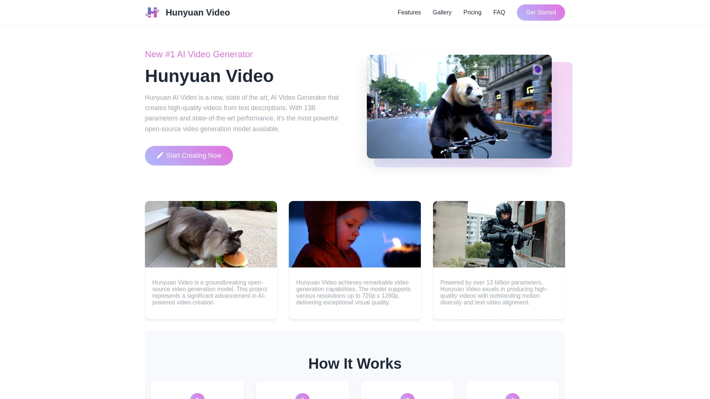Open the FAQ navigation item
The width and height of the screenshot is (710, 399).
click(499, 12)
